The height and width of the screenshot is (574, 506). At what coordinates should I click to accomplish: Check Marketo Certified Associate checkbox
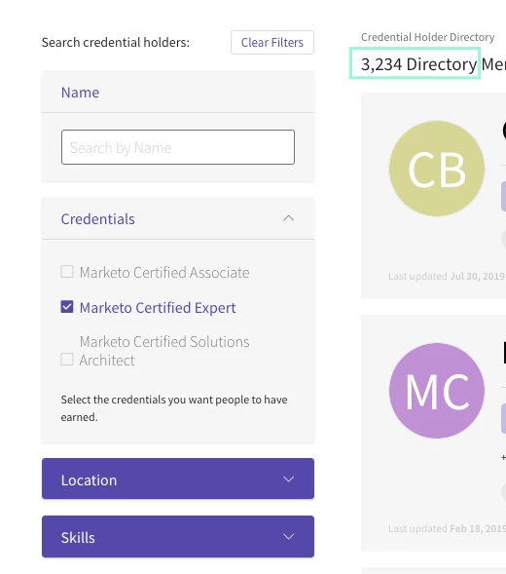67,272
